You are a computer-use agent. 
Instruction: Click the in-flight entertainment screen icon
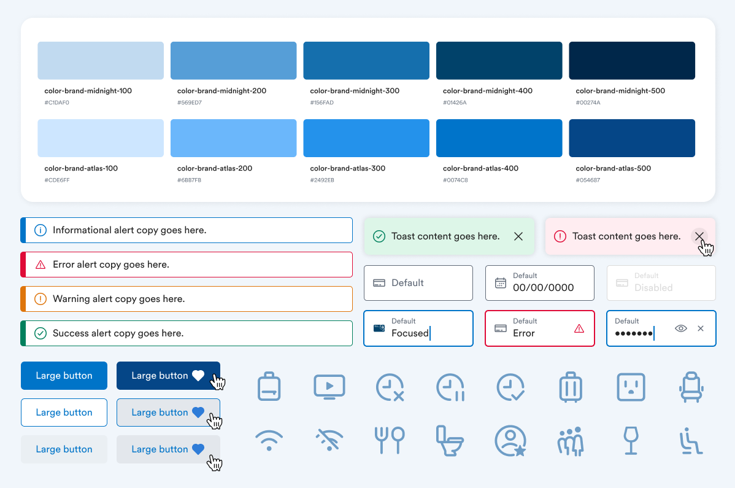click(329, 387)
